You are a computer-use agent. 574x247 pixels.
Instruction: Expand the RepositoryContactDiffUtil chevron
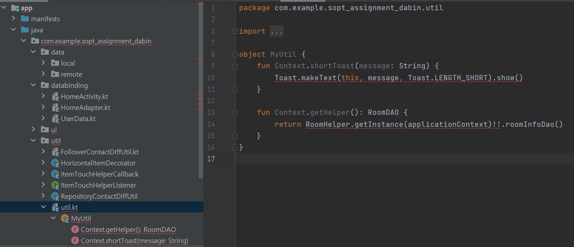[x=43, y=196]
